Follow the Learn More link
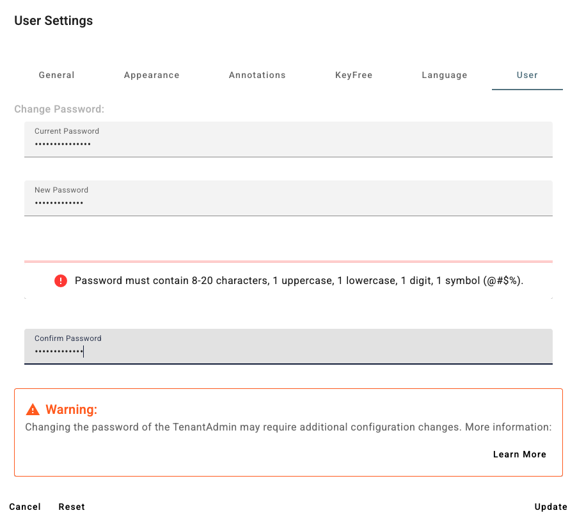This screenshot has height=522, width=577. click(519, 454)
